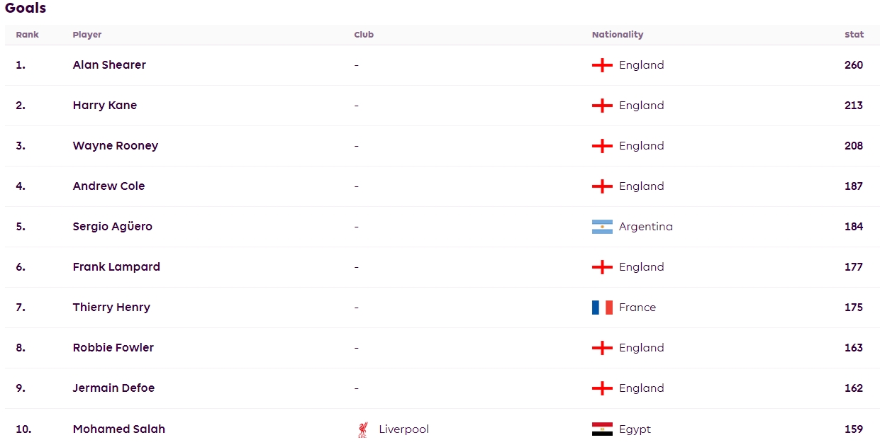This screenshot has height=445, width=880.
Task: Click the Nationality column header
Action: click(x=618, y=35)
